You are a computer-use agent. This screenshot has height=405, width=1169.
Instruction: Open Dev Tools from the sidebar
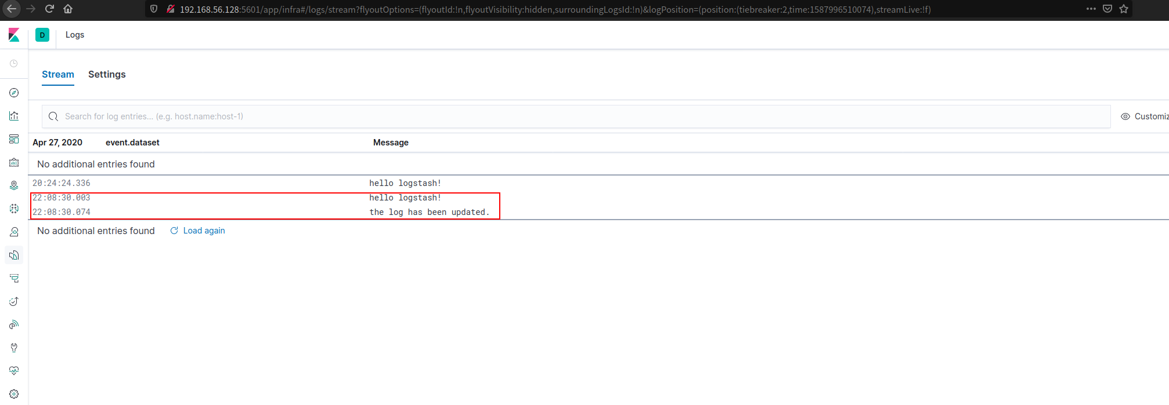coord(14,348)
